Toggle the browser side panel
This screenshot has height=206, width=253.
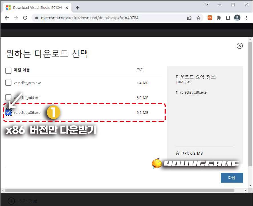pos(228,18)
